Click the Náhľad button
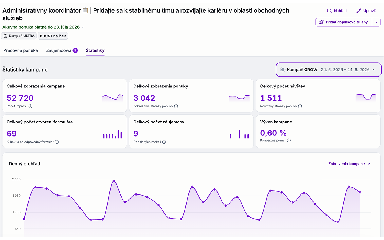Screen dimensions: 384x240 click(x=337, y=11)
